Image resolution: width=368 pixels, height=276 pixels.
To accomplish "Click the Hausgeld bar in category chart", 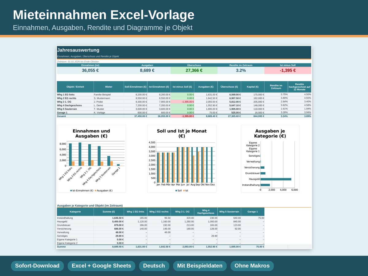I will click(276, 179).
